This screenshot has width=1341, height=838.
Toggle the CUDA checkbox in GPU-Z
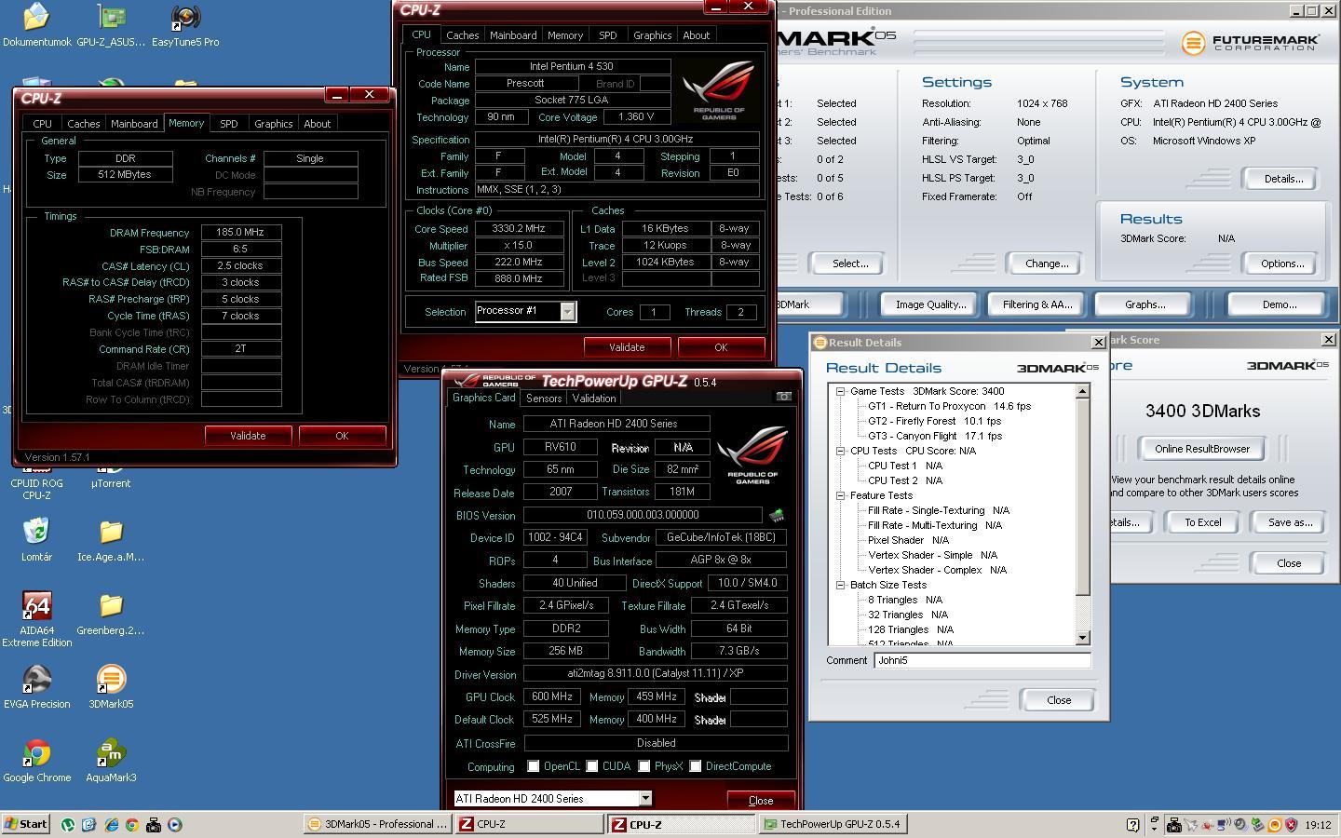(591, 766)
